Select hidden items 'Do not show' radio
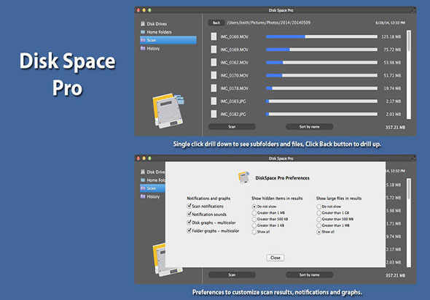The height and width of the screenshot is (300, 430). tap(254, 207)
